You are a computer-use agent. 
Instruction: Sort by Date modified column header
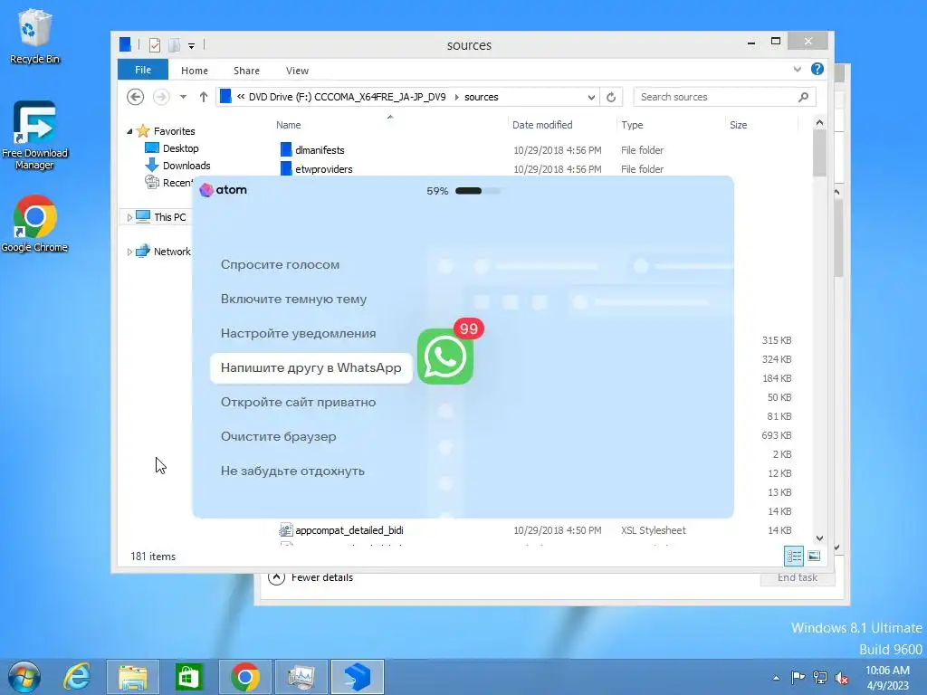pyautogui.click(x=542, y=125)
